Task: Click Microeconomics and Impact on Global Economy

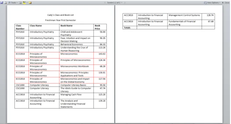Action: [x=76, y=80]
